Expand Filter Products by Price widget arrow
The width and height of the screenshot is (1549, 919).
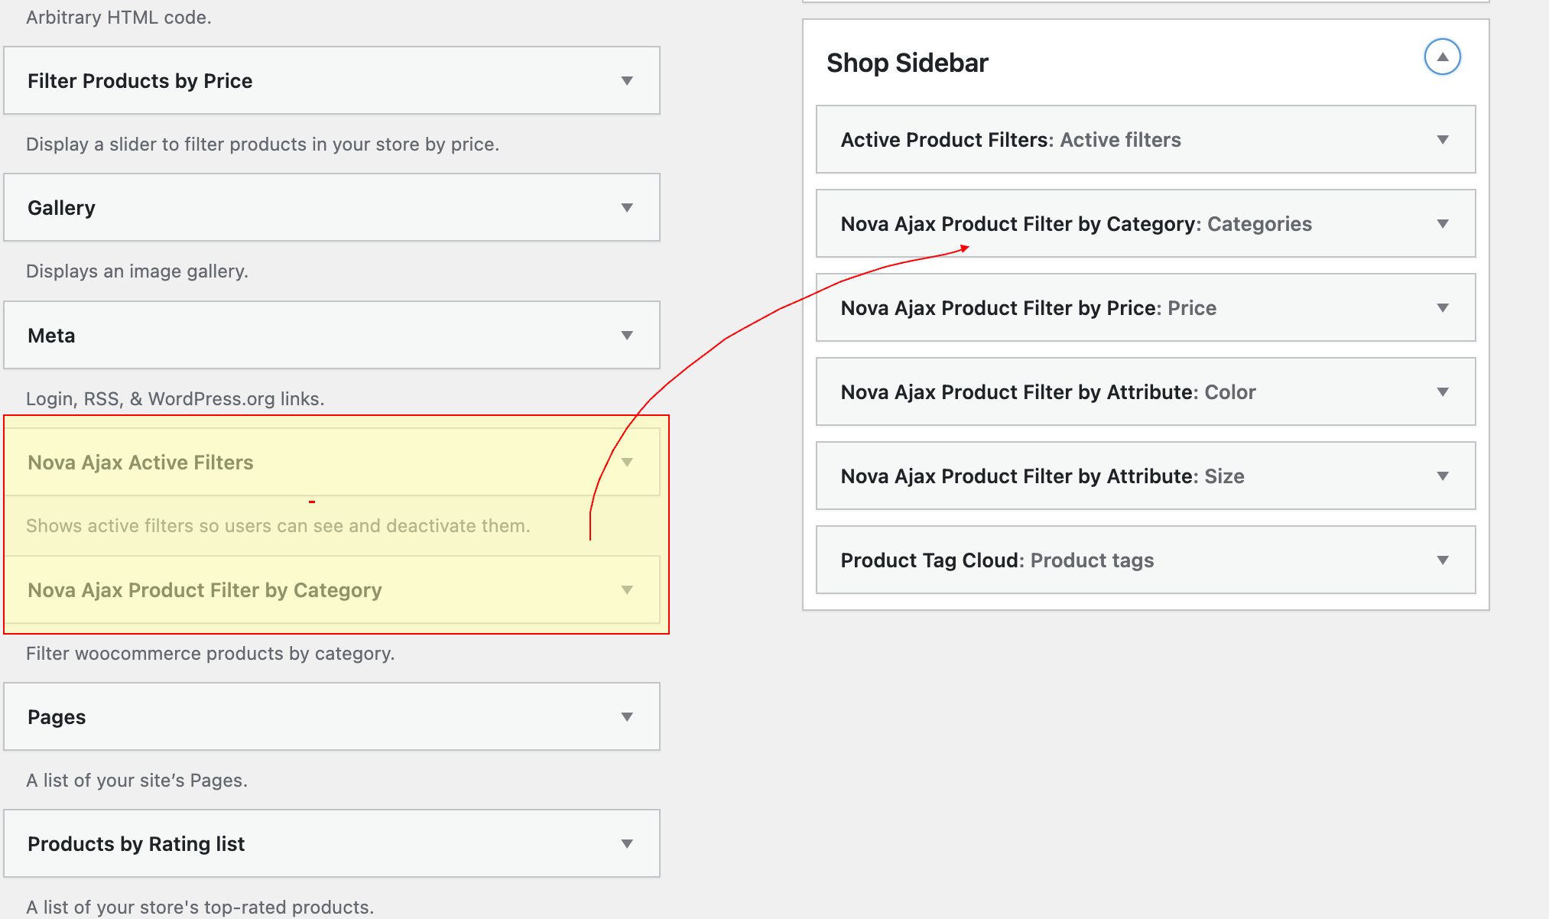pyautogui.click(x=627, y=81)
